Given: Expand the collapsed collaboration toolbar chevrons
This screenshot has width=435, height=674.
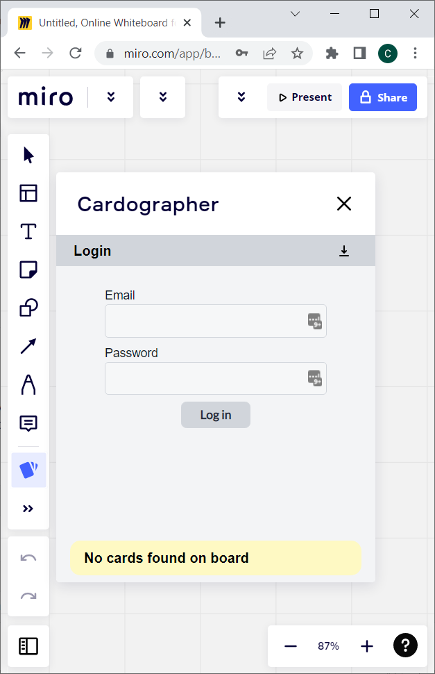Looking at the screenshot, I should [x=241, y=97].
